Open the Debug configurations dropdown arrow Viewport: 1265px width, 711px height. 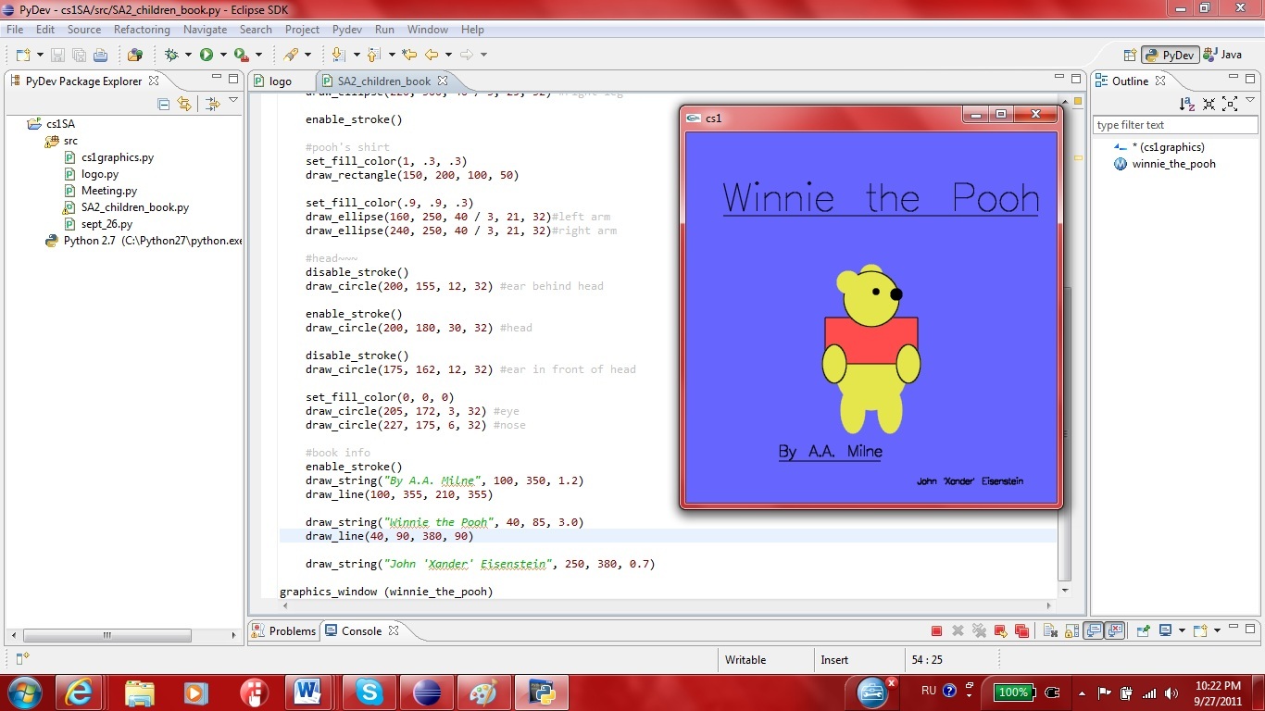188,55
